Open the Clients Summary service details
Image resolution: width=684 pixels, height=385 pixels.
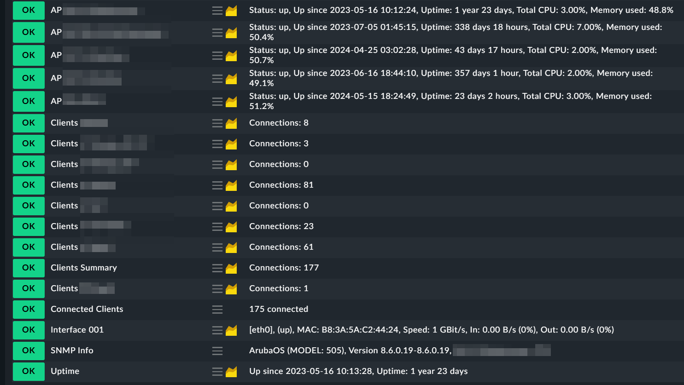point(84,268)
